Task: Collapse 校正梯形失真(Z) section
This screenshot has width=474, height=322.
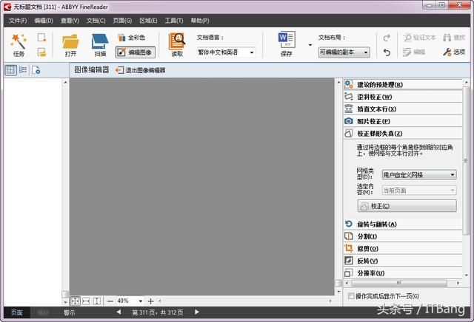Action: (x=403, y=134)
